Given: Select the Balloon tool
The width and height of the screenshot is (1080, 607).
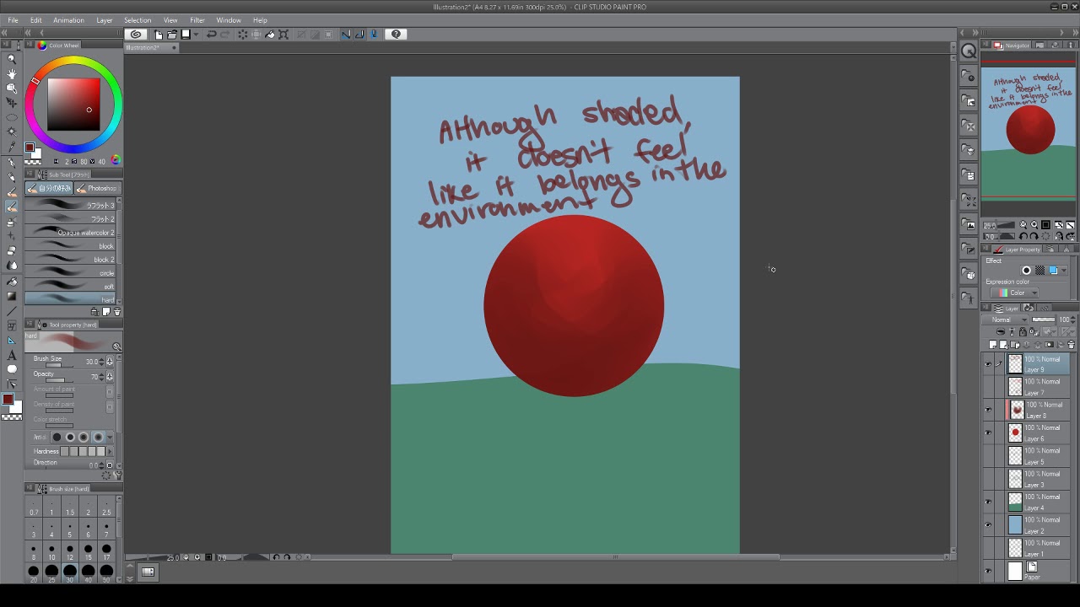Looking at the screenshot, I should click(12, 369).
